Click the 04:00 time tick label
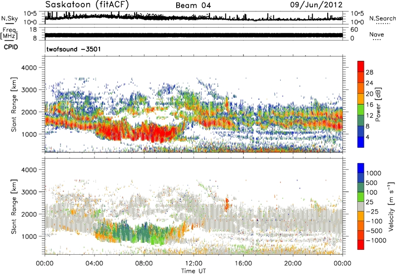The width and height of the screenshot is (396, 274). tap(94, 264)
